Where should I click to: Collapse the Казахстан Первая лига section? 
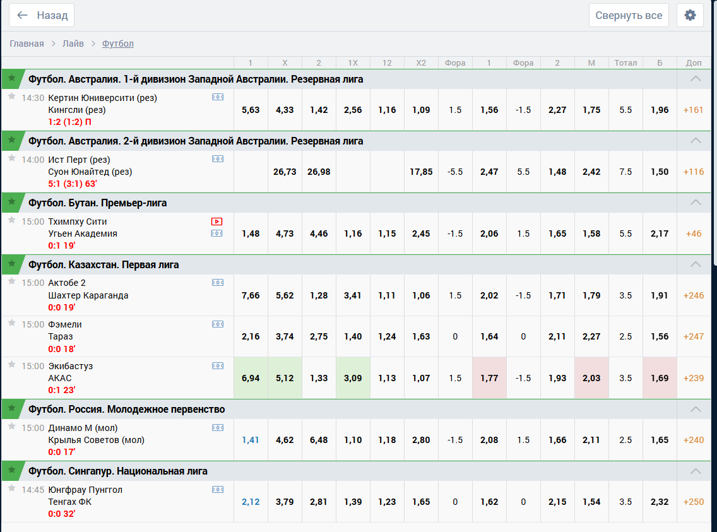696,264
